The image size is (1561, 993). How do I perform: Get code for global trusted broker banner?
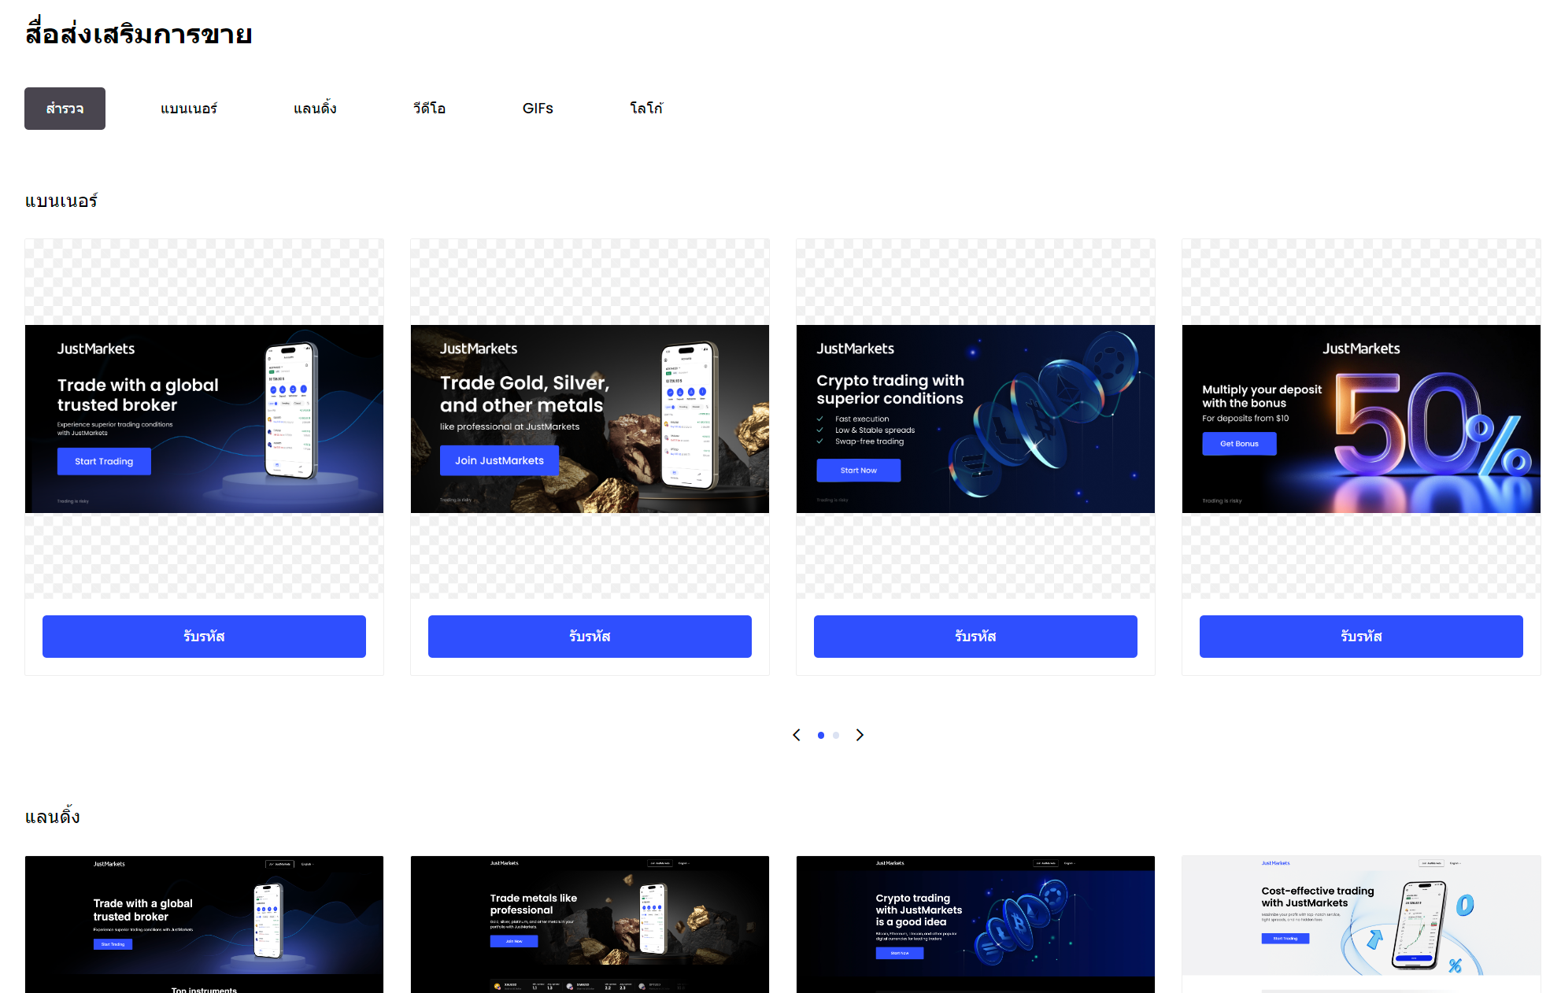coord(204,637)
